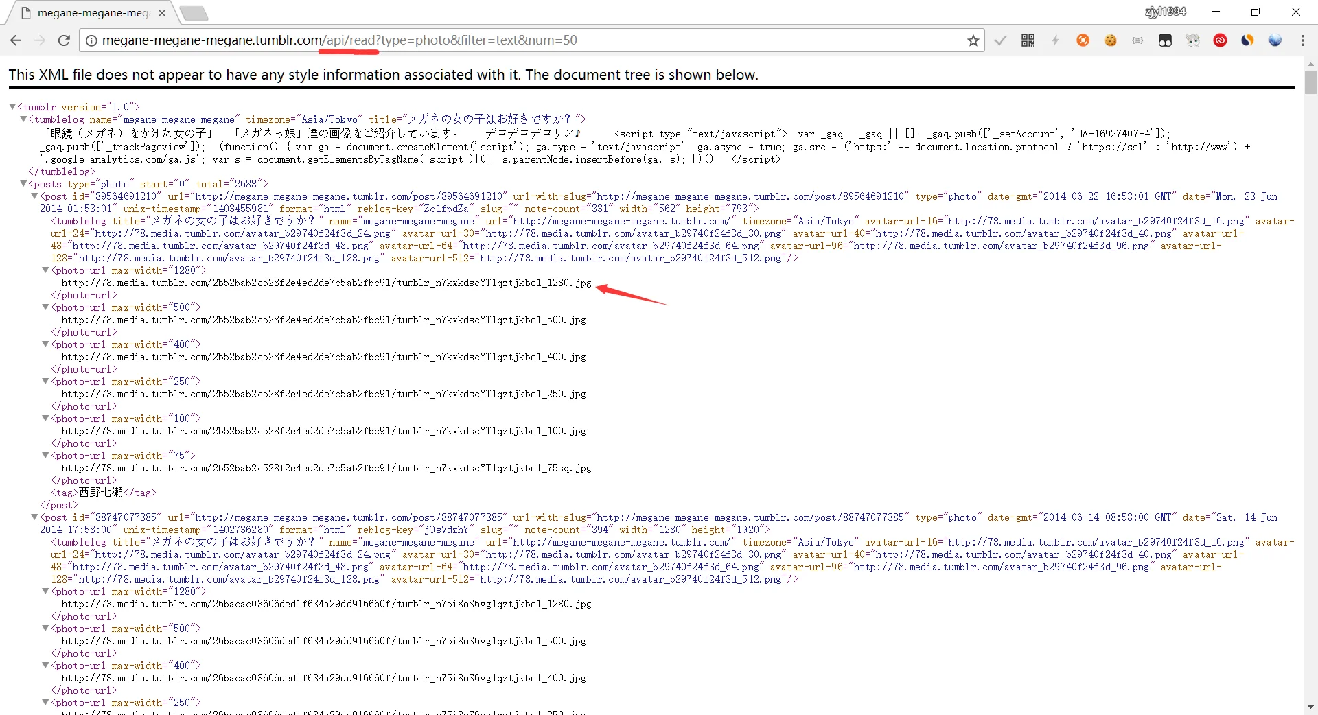Image resolution: width=1318 pixels, height=715 pixels.
Task: Click the vertical scrollbar thumb
Action: (x=1310, y=82)
